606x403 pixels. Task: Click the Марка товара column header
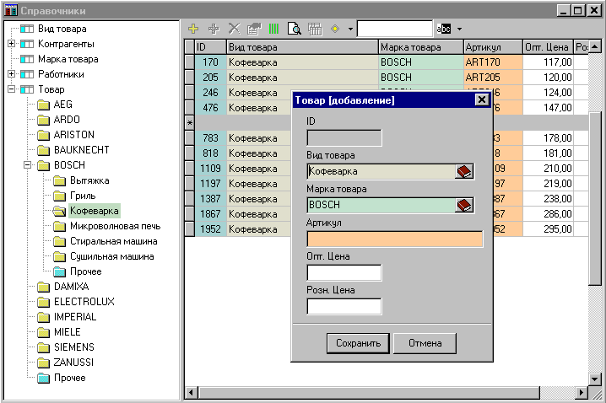tap(421, 47)
